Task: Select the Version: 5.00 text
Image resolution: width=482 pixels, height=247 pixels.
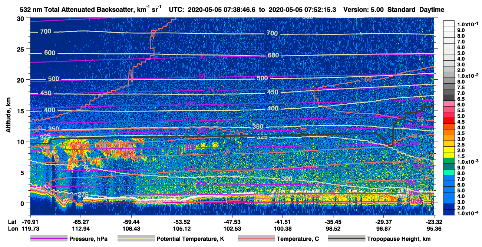Action: click(364, 9)
